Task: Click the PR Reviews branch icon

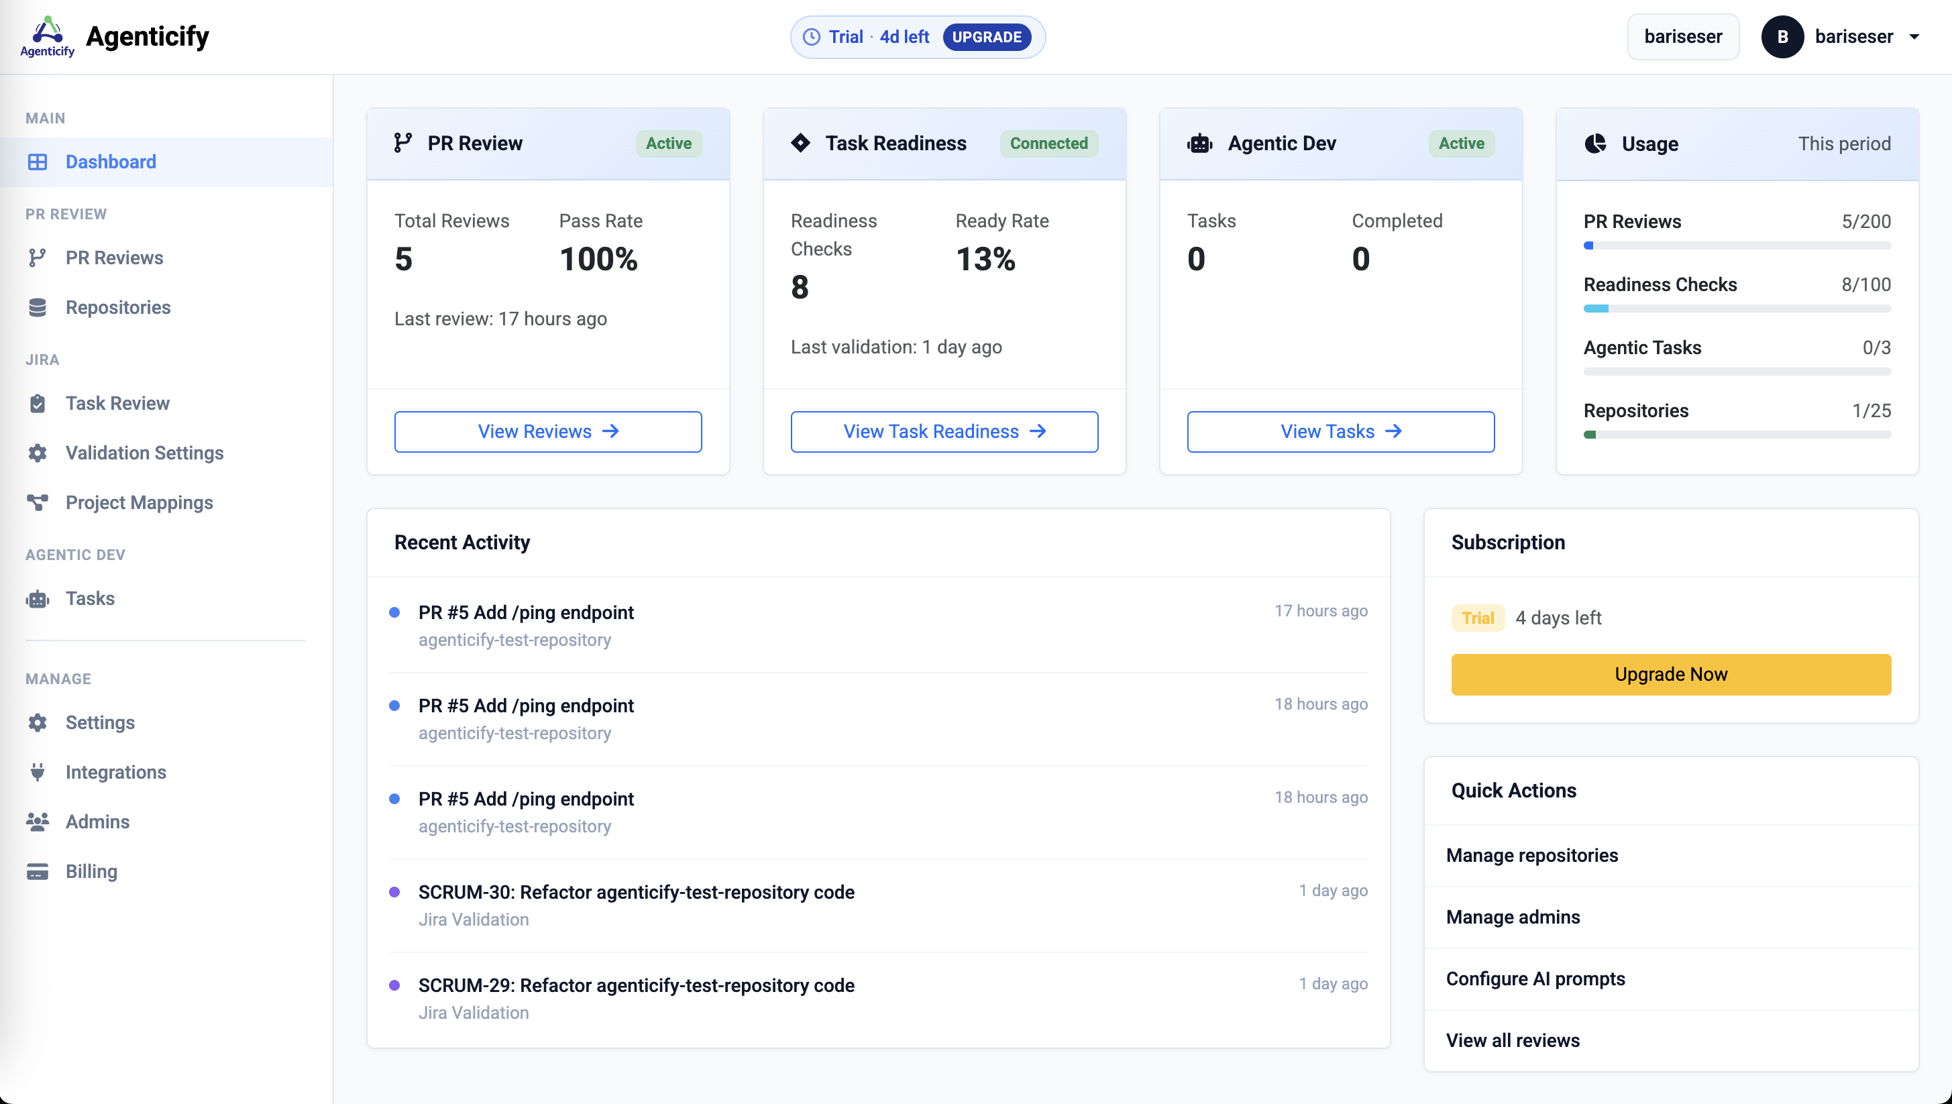Action: [37, 258]
